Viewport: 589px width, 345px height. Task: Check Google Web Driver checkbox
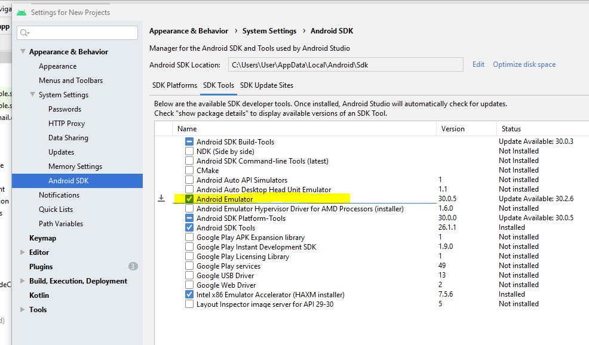pyautogui.click(x=189, y=285)
